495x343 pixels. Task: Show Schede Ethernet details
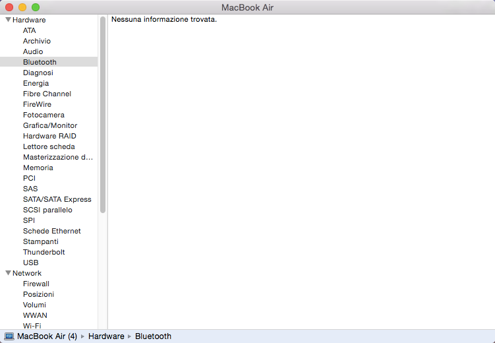coord(52,231)
